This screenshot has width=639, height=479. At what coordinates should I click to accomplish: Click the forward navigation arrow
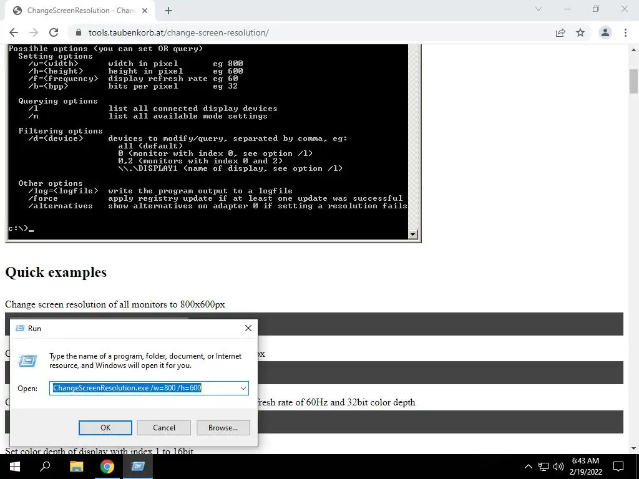[x=34, y=32]
